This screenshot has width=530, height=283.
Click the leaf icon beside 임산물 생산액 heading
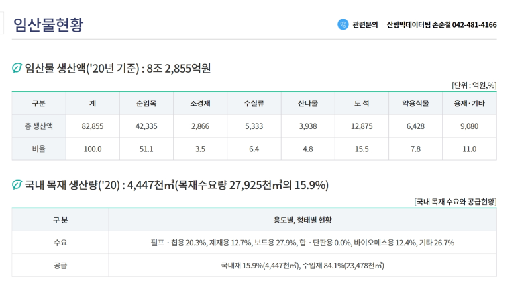point(17,68)
